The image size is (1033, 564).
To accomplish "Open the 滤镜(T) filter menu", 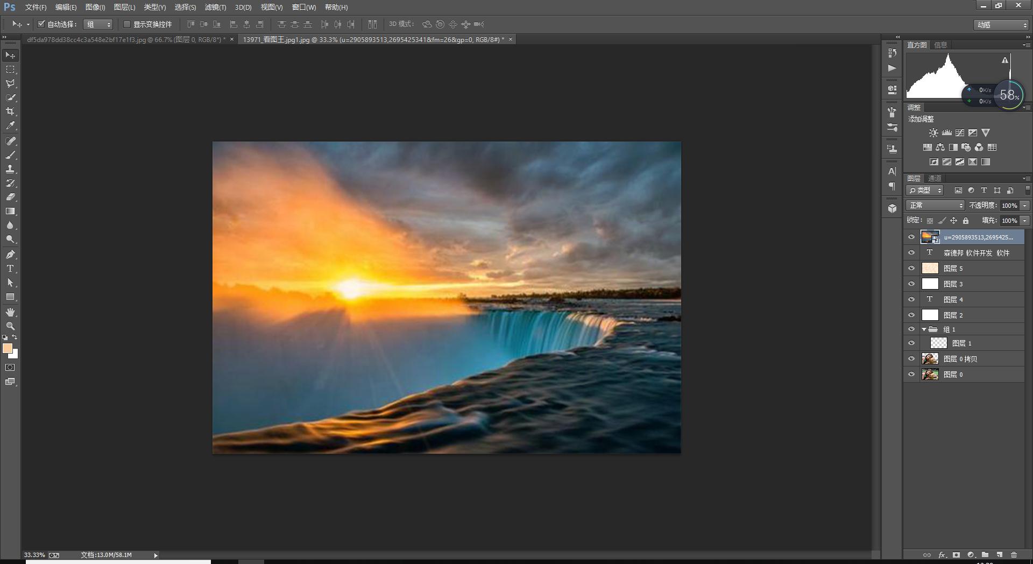I will coord(215,8).
